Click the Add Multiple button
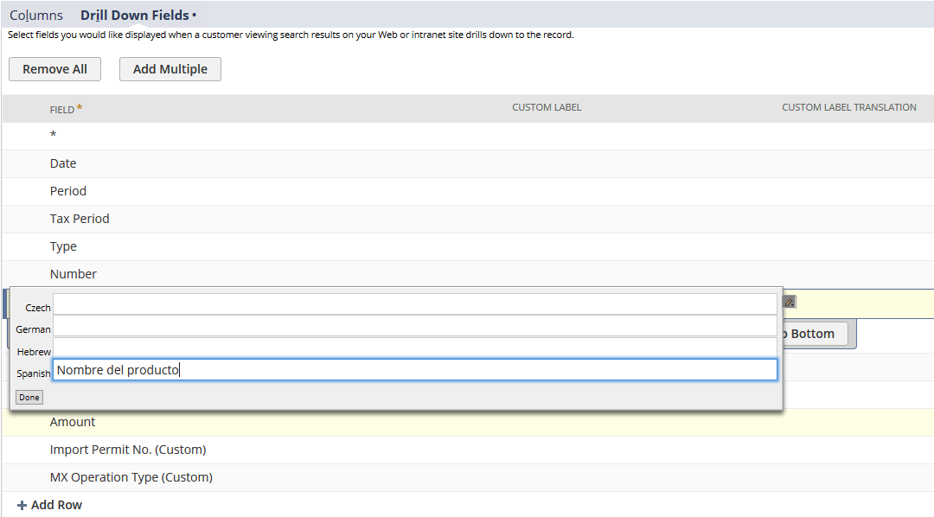This screenshot has width=934, height=517. [x=170, y=69]
